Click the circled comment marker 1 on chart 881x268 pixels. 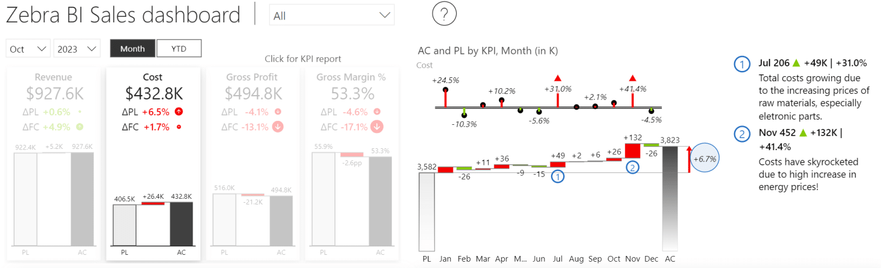[557, 177]
